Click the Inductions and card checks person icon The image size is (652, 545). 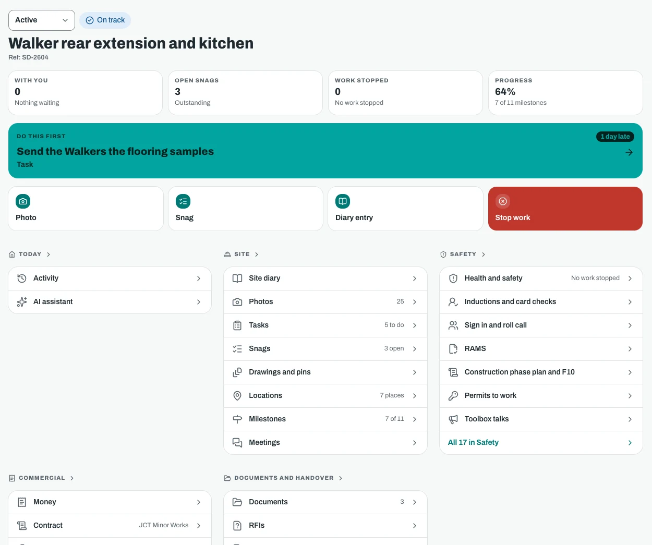click(453, 302)
